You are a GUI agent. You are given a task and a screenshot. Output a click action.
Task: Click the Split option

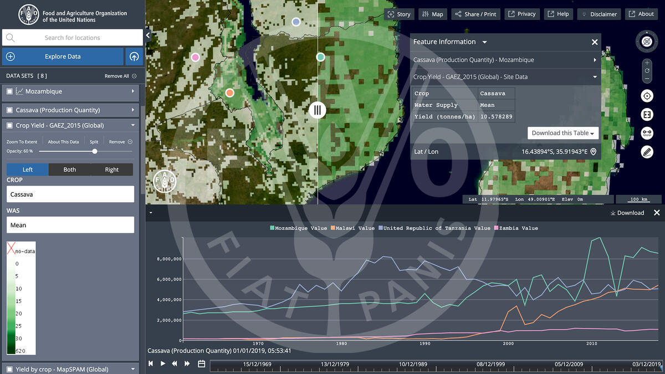coord(94,142)
